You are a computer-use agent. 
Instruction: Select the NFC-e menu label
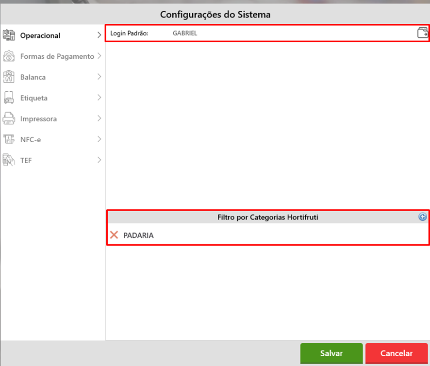click(32, 140)
